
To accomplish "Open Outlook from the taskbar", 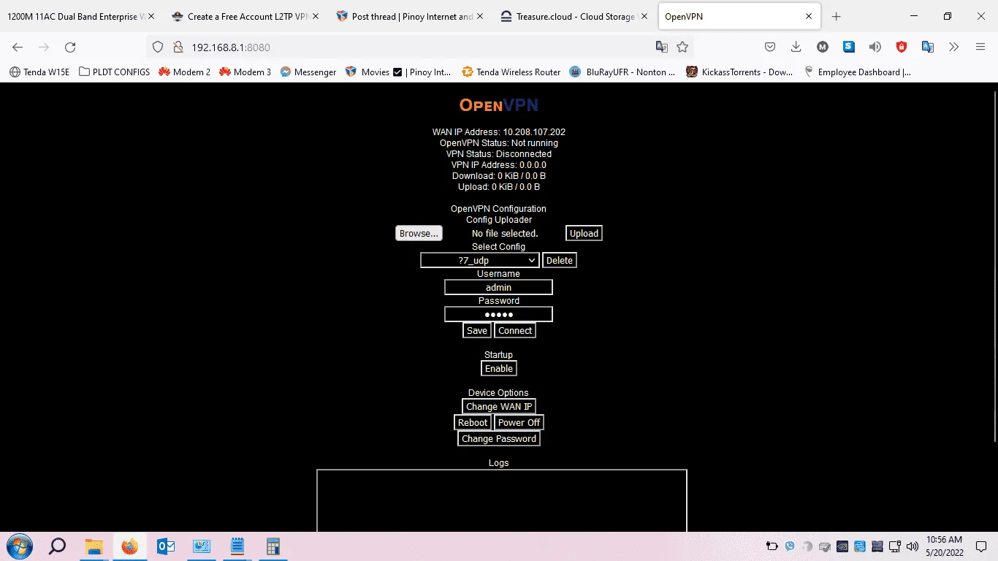I will click(x=166, y=546).
